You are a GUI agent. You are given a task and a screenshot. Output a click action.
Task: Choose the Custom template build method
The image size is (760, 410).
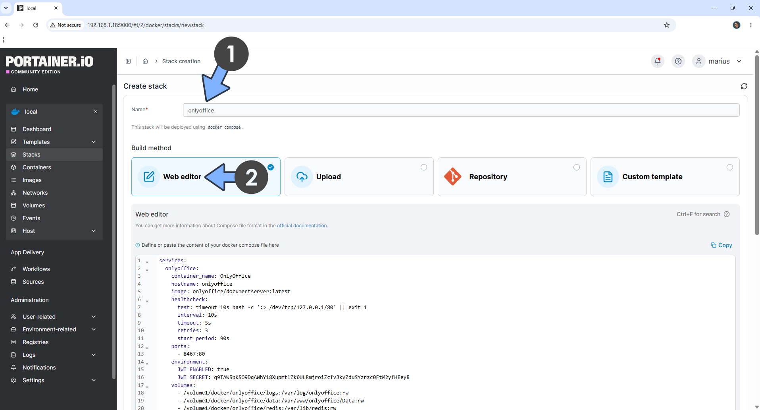665,177
